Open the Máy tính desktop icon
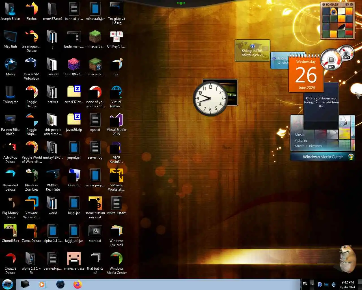362x290 pixels. tap(10, 39)
